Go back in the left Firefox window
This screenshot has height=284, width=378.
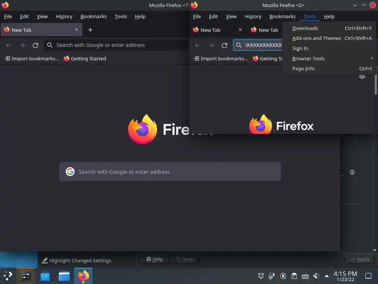[9, 45]
